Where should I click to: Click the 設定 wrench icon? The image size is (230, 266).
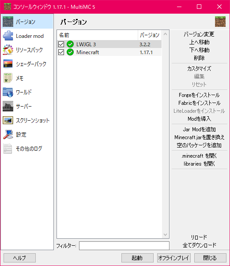(8, 134)
